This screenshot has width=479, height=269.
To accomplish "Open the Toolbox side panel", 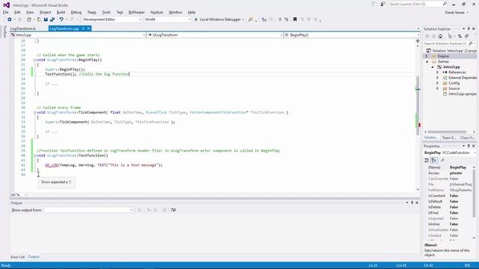I will [x=4, y=31].
